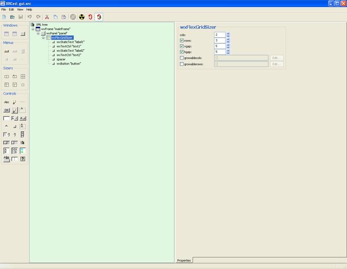Click the Paste clipboard toolbar icon
Screen dimensions: 347x269
click(x=63, y=17)
